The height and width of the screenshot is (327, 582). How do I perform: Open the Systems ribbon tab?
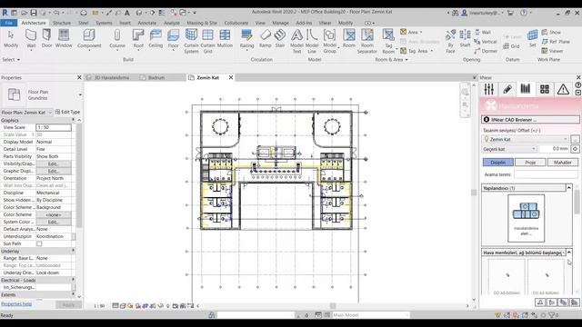click(x=104, y=23)
